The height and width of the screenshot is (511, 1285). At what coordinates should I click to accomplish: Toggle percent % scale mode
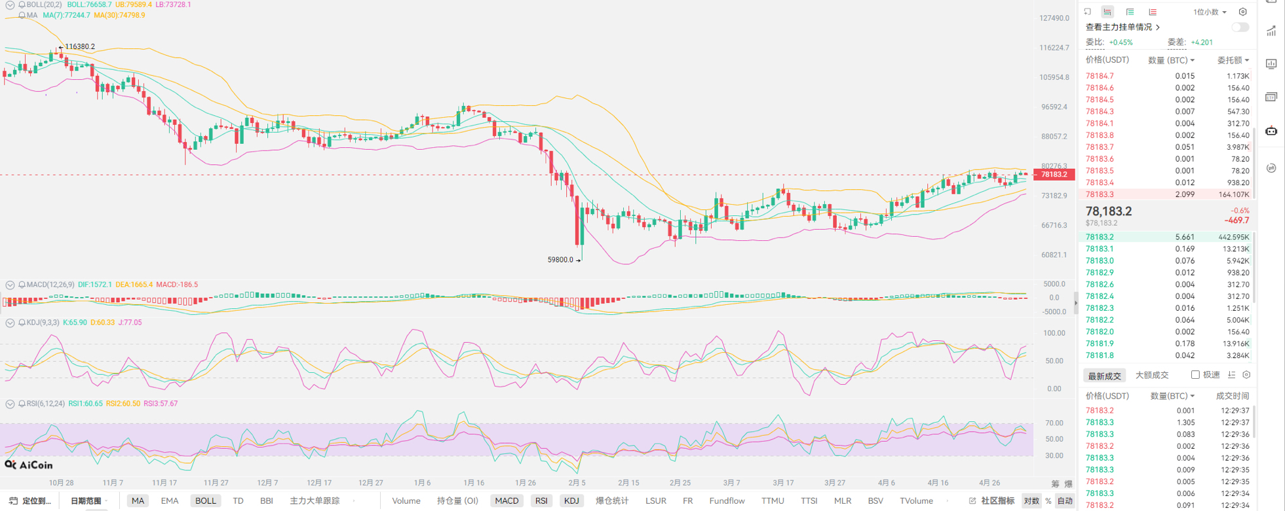(1048, 501)
